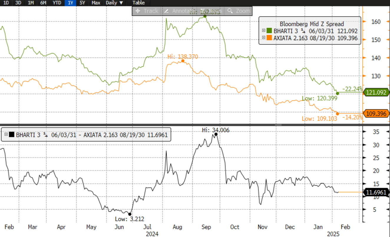
Task: Switch to the 5Y time range
Action: pos(82,3)
